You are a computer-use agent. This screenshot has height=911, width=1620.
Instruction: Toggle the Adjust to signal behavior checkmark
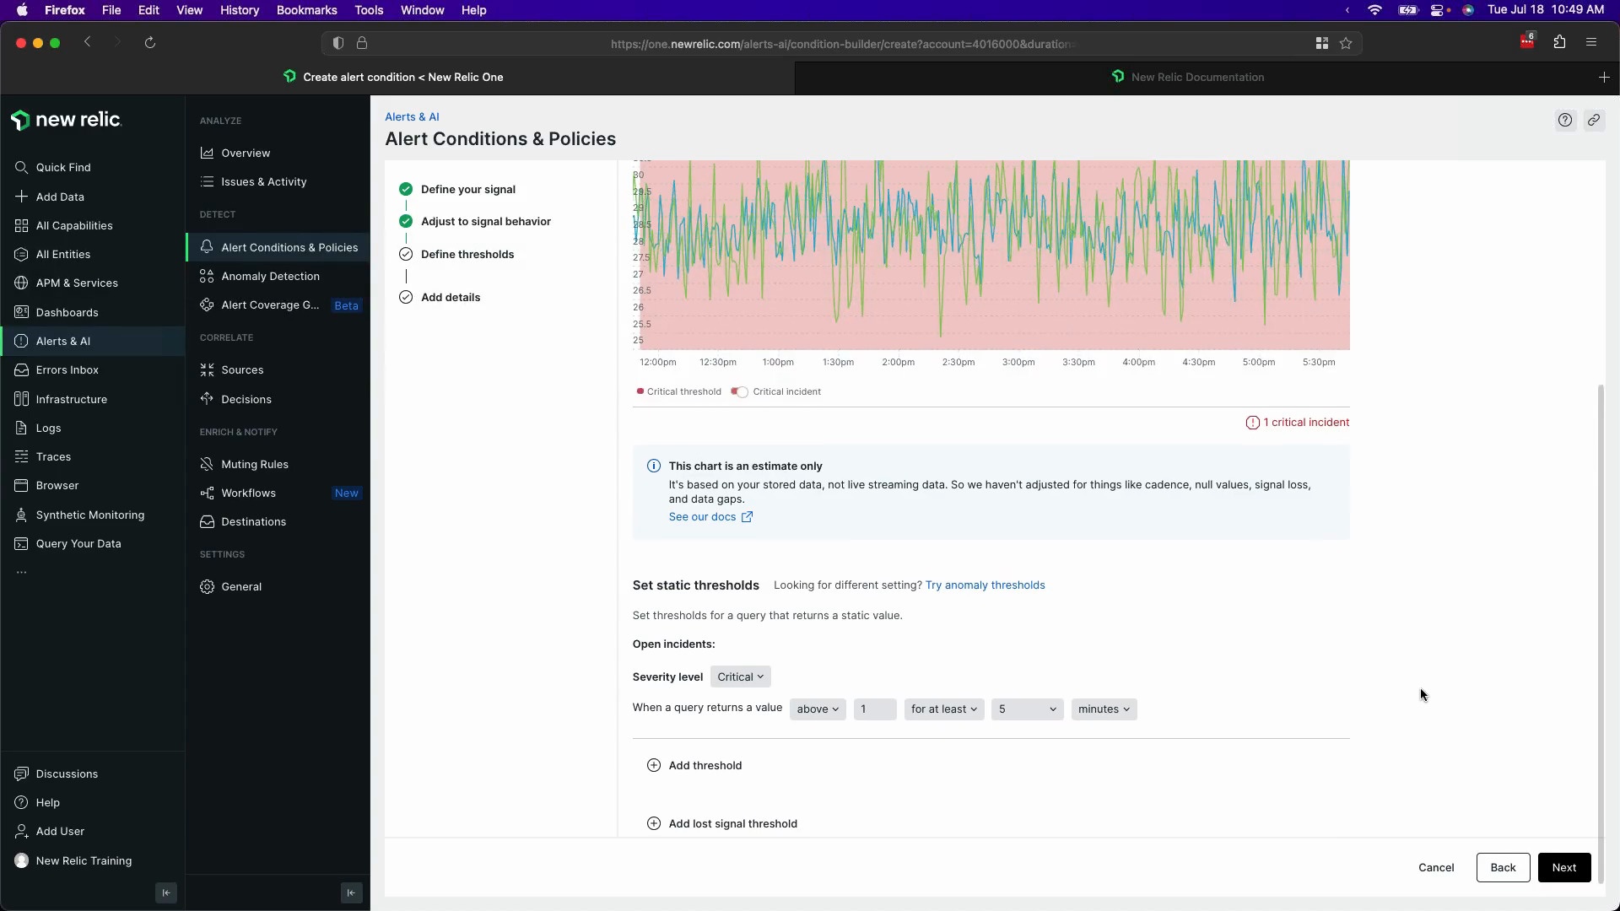click(x=406, y=221)
